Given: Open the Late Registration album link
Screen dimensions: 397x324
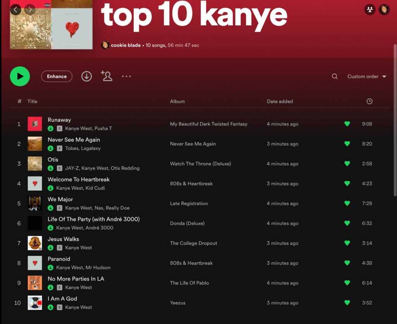Looking at the screenshot, I should point(189,204).
